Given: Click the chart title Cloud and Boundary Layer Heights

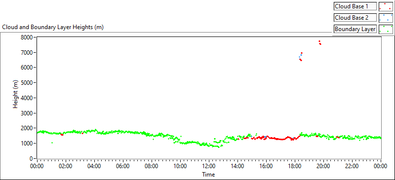Looking at the screenshot, I should coord(53,27).
